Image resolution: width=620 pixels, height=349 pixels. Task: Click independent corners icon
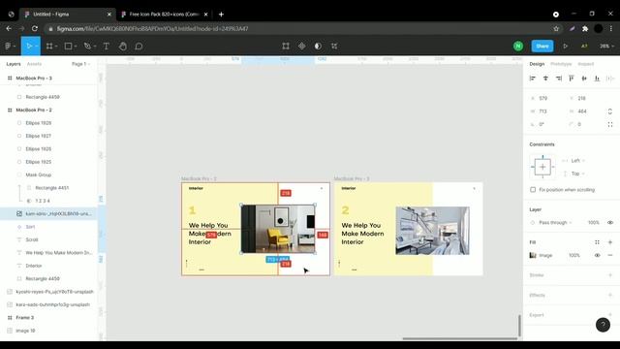click(x=610, y=124)
